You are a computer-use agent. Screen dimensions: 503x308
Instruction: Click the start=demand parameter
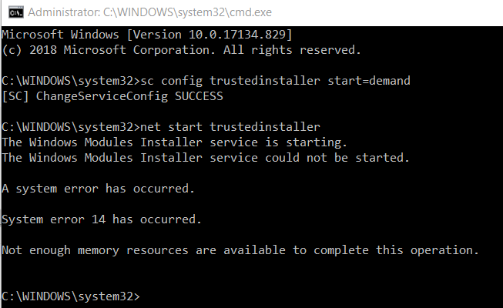(369, 81)
